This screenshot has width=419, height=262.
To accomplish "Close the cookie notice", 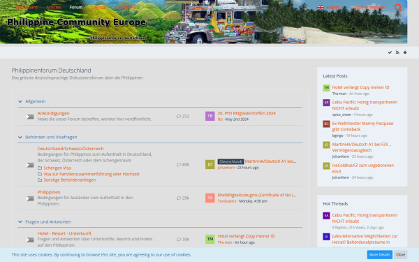I will click(400, 254).
